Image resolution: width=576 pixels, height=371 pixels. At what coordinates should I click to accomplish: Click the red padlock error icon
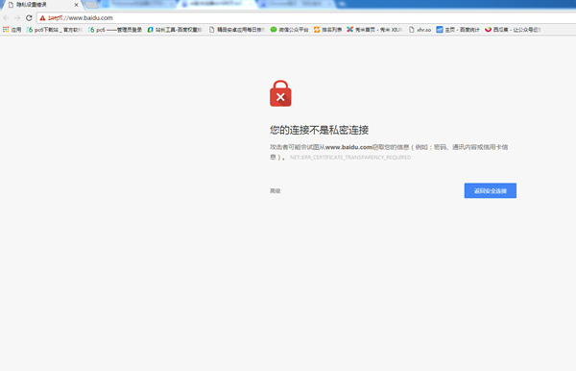280,93
